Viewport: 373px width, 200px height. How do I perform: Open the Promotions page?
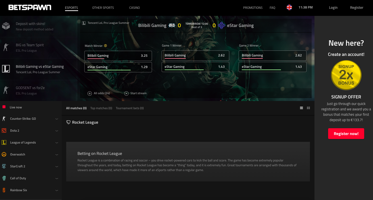253,8
